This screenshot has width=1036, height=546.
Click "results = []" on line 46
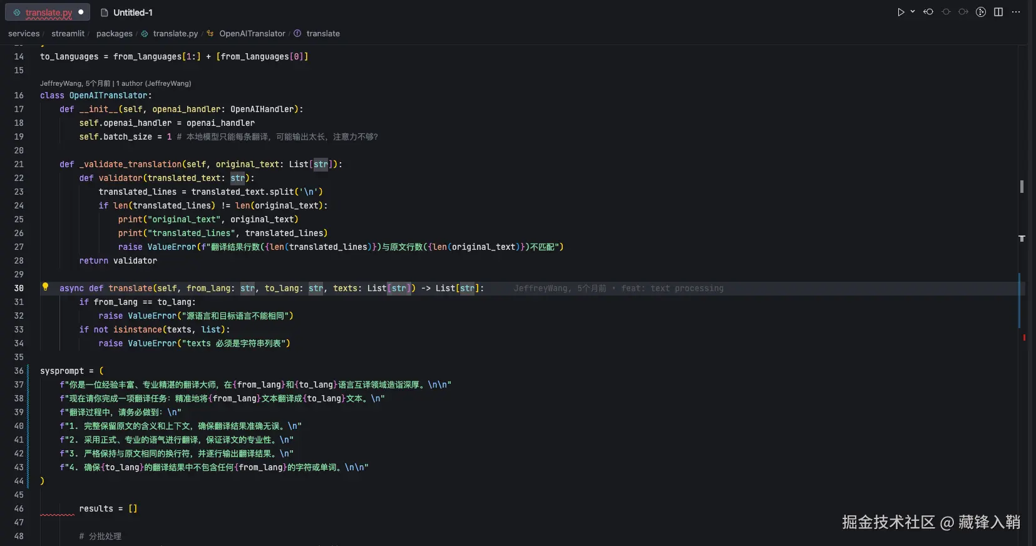click(108, 508)
